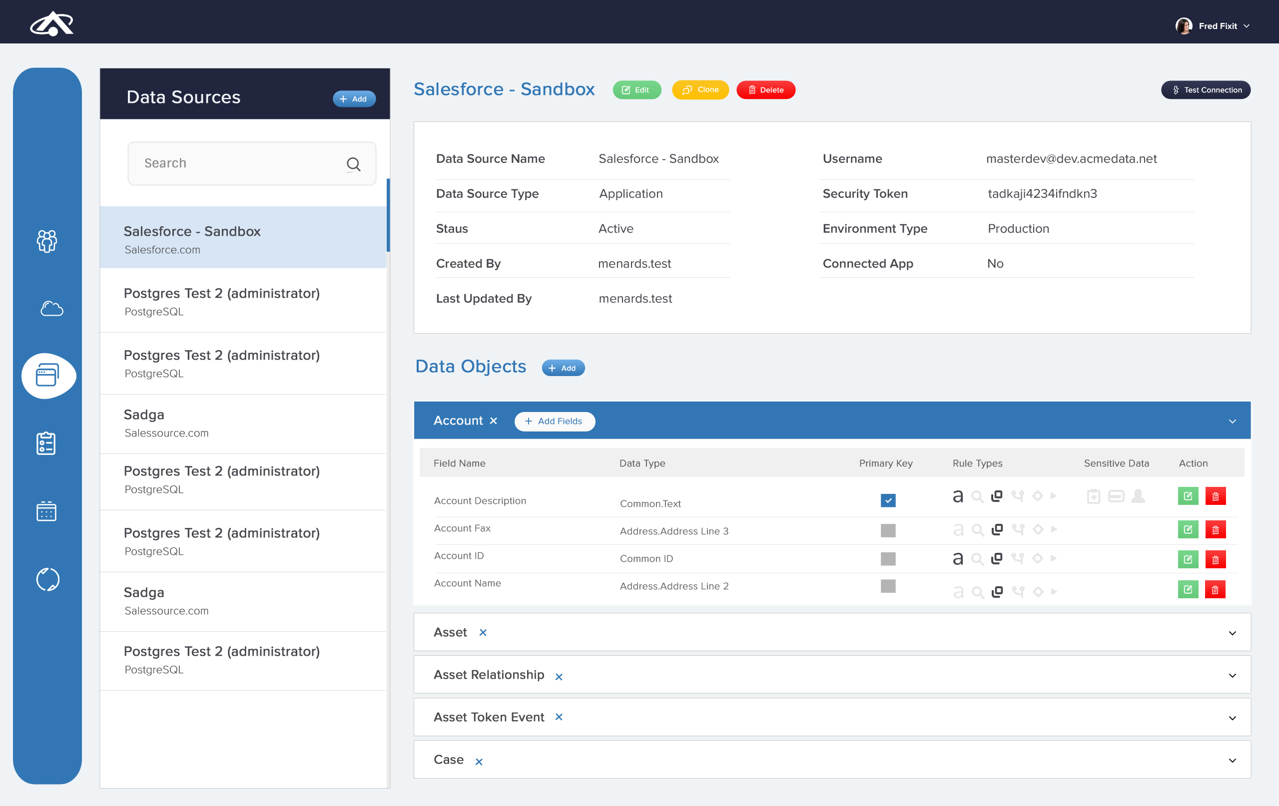Open the cloud icon in sidebar
The width and height of the screenshot is (1279, 806).
point(51,309)
